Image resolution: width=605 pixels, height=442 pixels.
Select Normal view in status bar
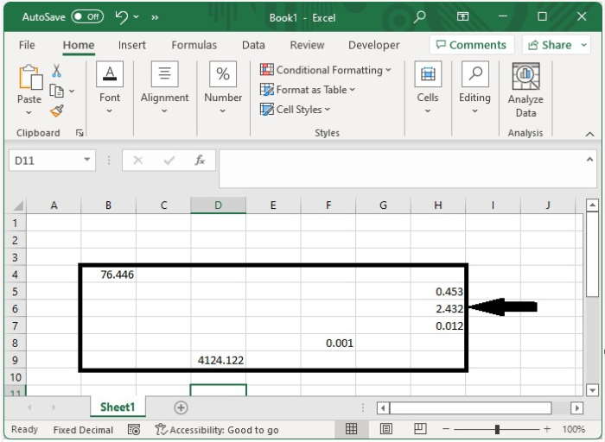pos(352,429)
